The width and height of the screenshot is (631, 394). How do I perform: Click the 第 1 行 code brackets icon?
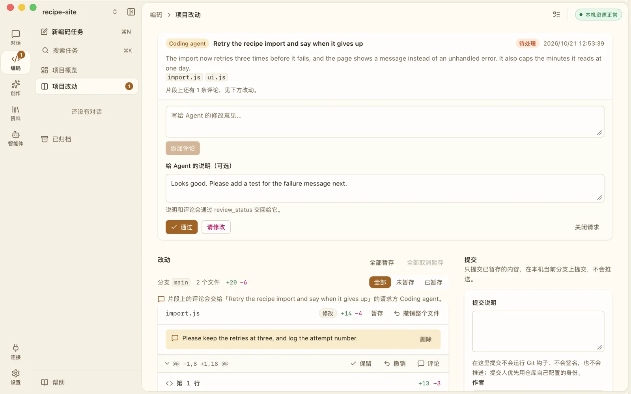(169, 383)
